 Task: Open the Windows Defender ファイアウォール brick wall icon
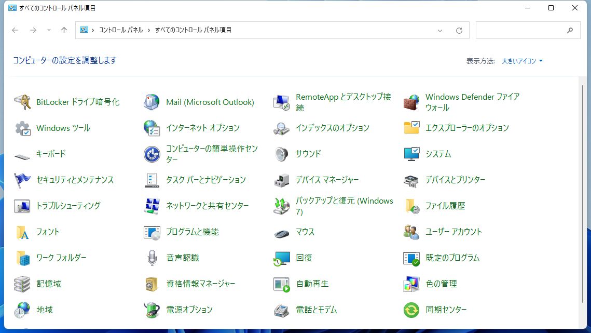(x=411, y=102)
